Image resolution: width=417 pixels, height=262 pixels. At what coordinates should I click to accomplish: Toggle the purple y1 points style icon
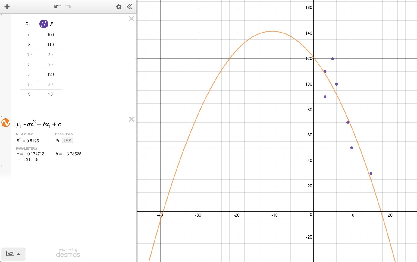click(44, 24)
